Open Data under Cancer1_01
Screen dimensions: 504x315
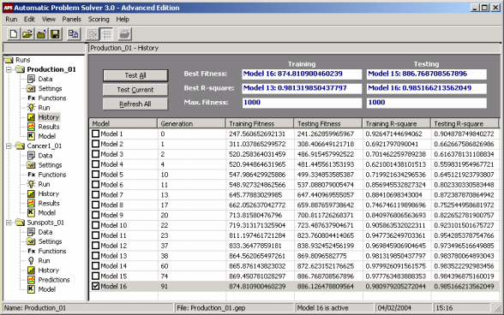coord(45,156)
